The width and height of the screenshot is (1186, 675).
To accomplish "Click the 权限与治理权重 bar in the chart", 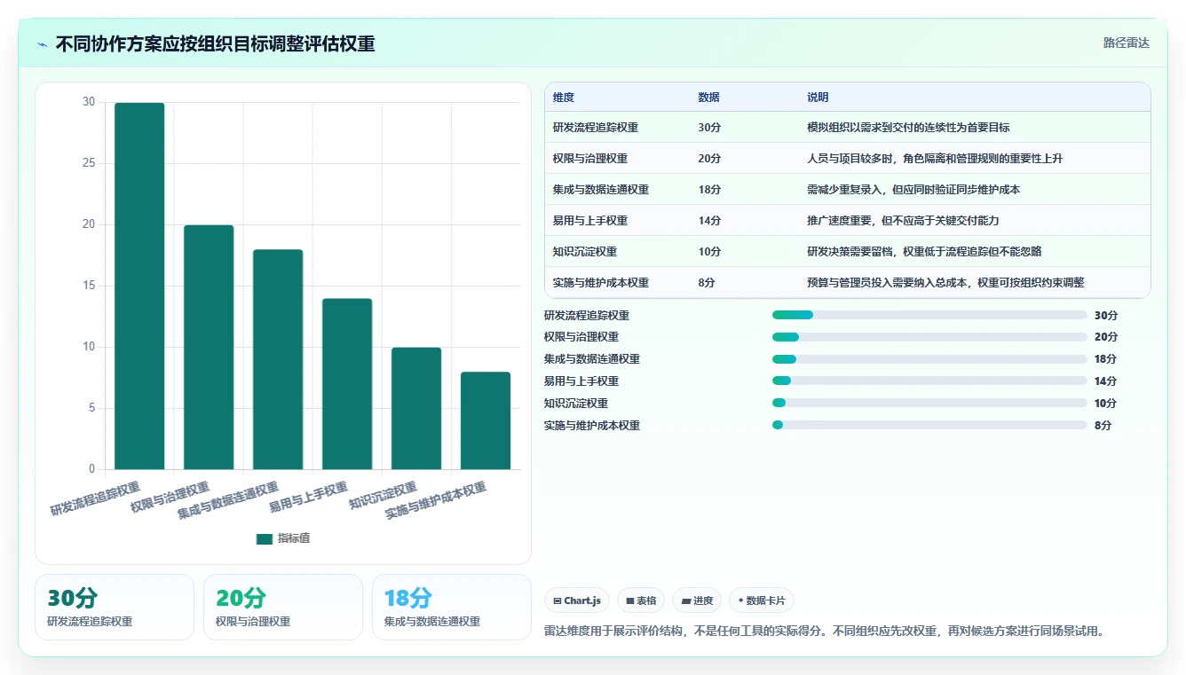I will pos(209,347).
